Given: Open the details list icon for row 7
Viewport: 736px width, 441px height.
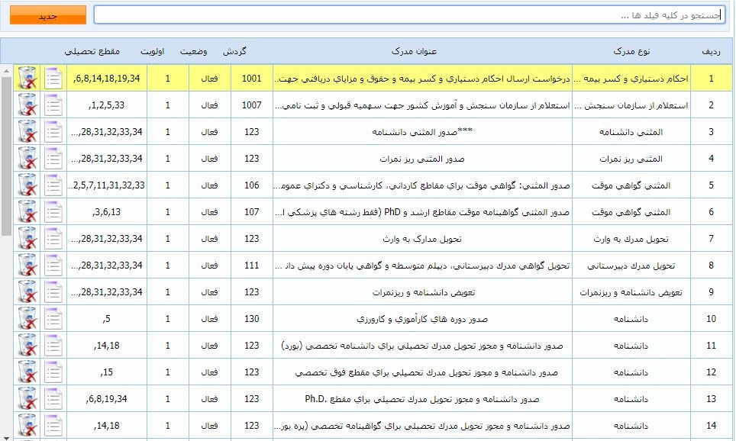Looking at the screenshot, I should 54,239.
